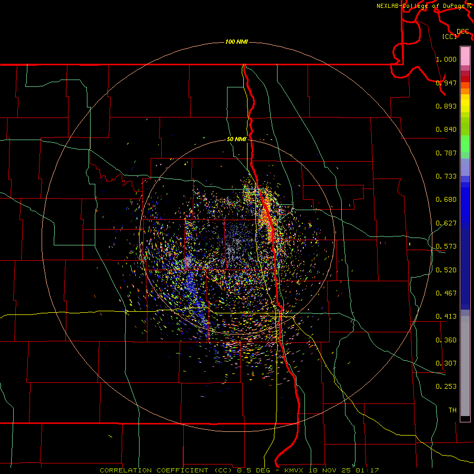The height and width of the screenshot is (474, 474).
Task: Click the 0.573 color scale value
Action: [446, 246]
